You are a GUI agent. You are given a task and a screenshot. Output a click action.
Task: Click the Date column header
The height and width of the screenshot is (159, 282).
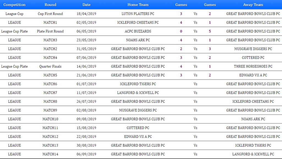[x=86, y=5]
